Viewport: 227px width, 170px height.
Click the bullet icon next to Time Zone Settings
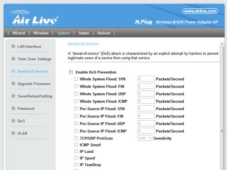point(13,58)
